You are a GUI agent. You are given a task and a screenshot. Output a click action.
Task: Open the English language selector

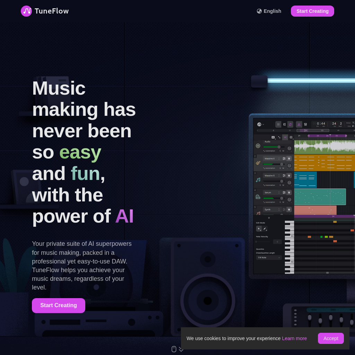point(269,11)
